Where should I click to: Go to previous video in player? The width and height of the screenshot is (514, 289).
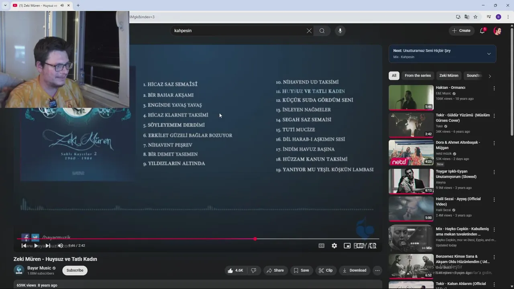pos(24,246)
